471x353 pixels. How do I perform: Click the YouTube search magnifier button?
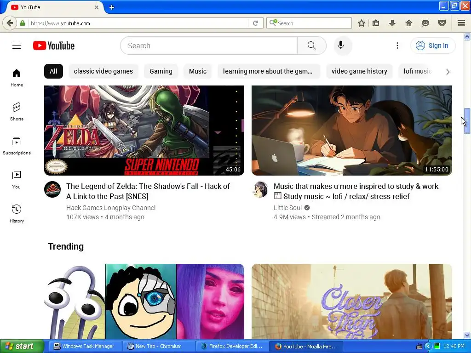coord(312,46)
